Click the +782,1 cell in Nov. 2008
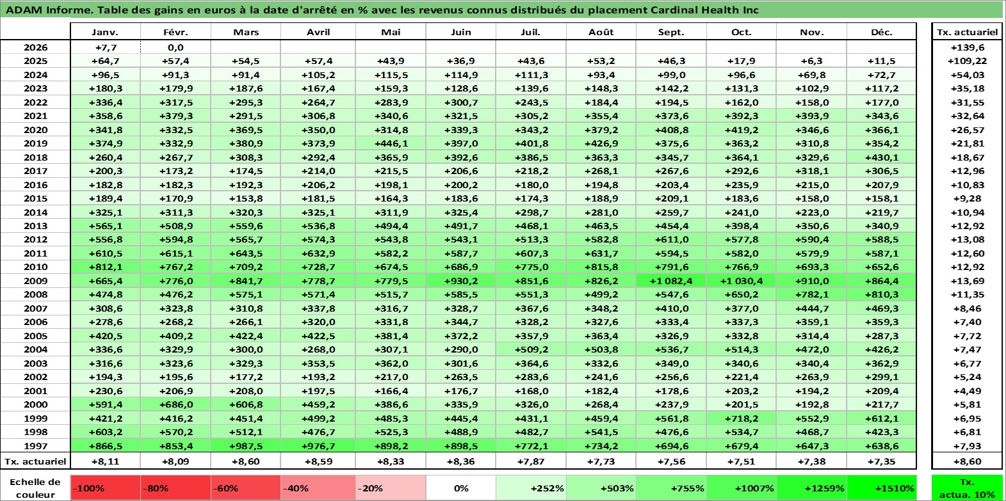 pyautogui.click(x=811, y=294)
